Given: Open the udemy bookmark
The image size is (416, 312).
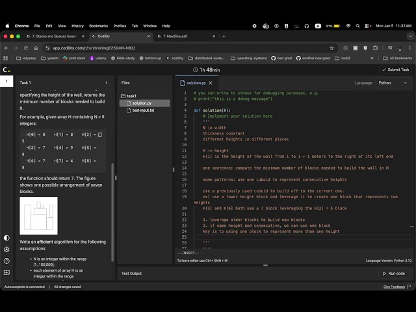Looking at the screenshot, I should click(x=98, y=58).
